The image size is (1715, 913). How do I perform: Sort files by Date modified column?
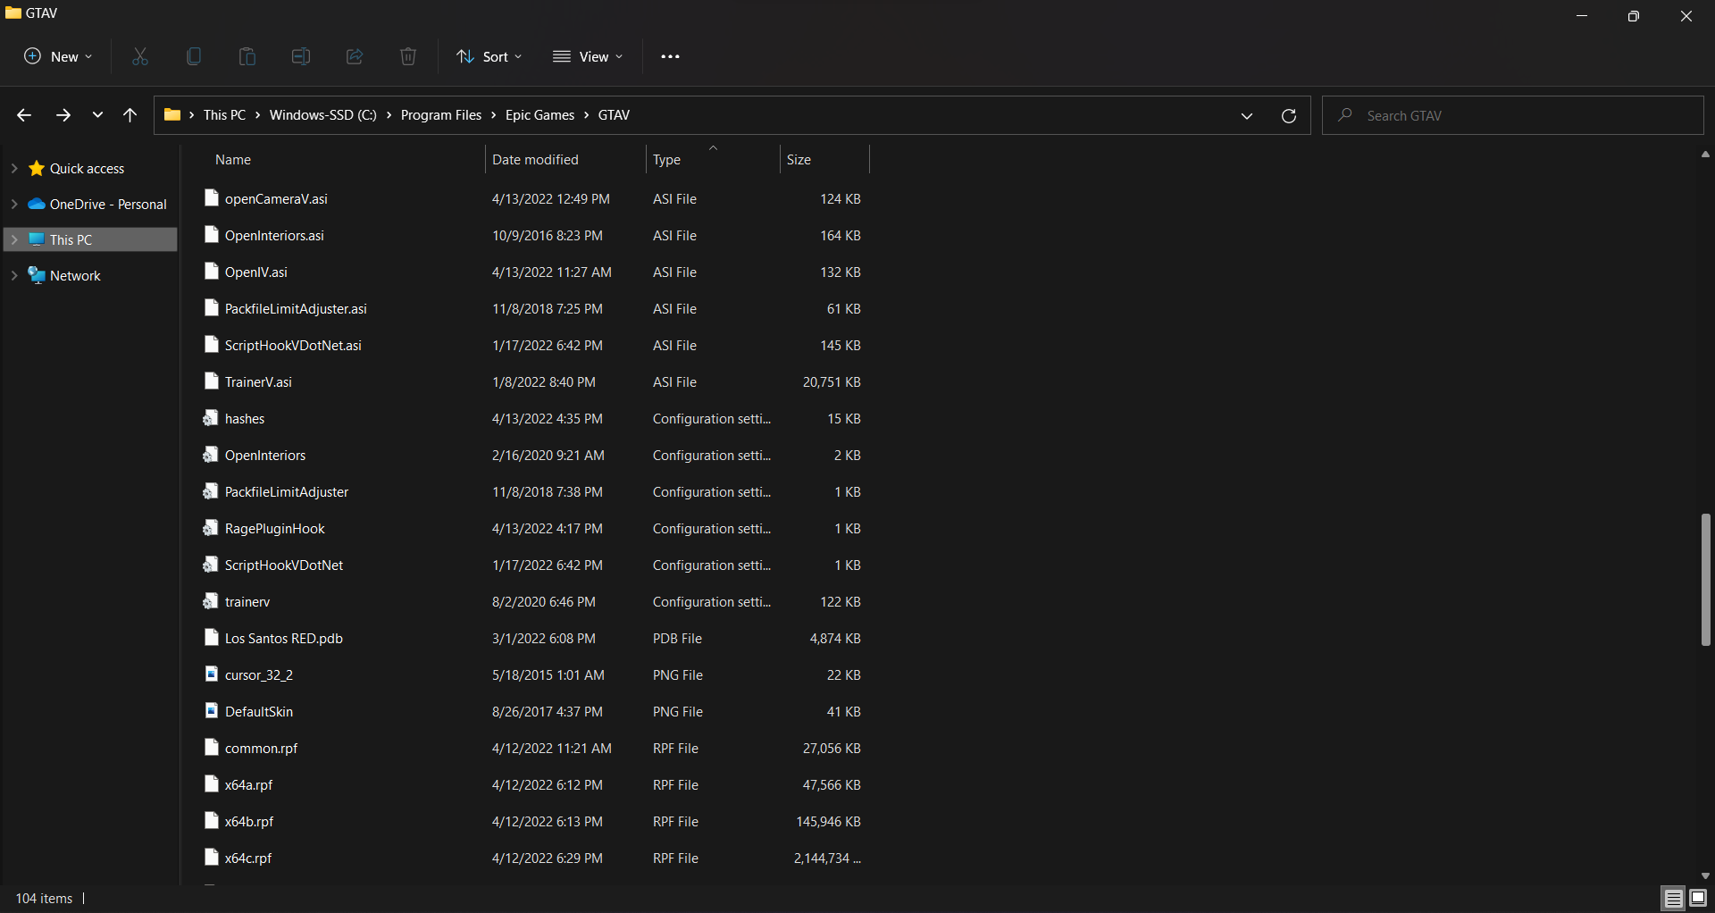[x=535, y=160]
